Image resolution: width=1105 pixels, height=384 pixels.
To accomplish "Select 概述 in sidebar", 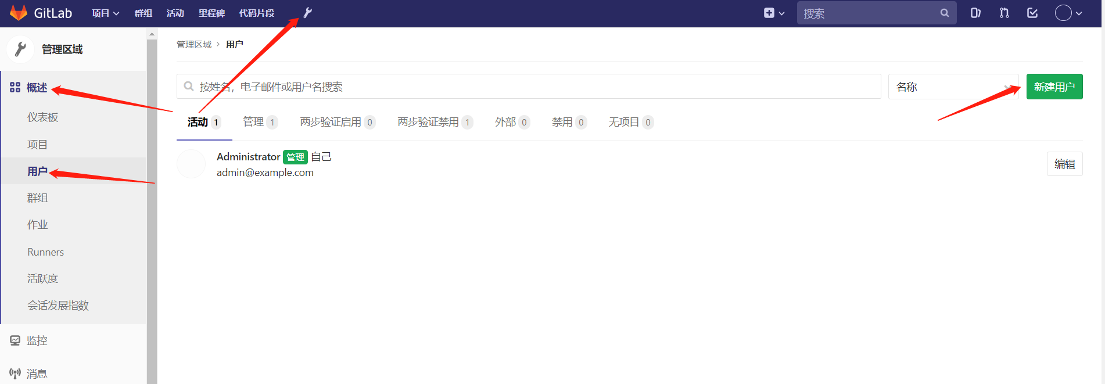I will 37,87.
